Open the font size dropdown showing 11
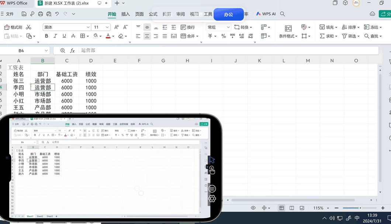This screenshot has height=224, width=391. coord(107,27)
